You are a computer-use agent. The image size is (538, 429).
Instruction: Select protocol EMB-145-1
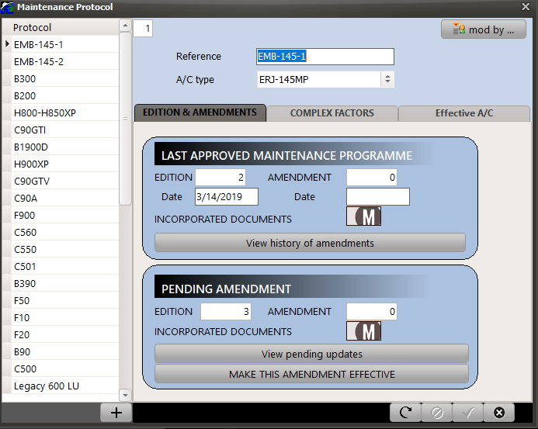[65, 44]
